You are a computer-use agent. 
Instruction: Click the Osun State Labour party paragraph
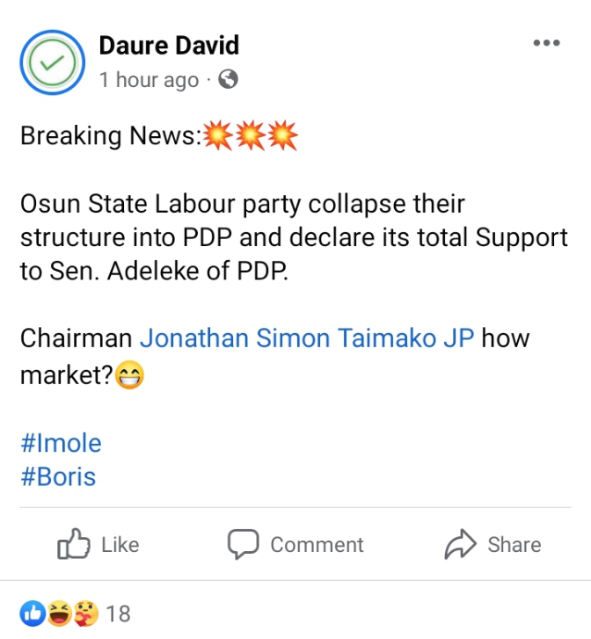click(x=294, y=238)
